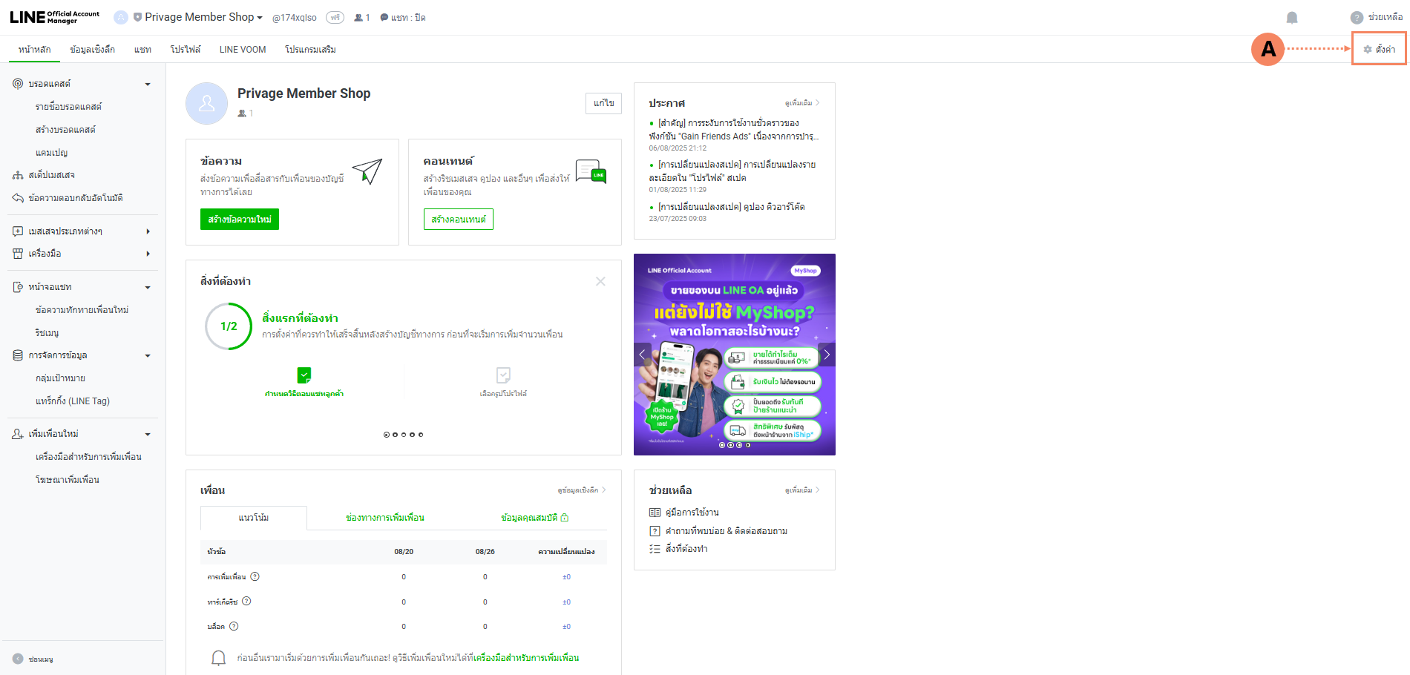Image resolution: width=1410 pixels, height=675 pixels.
Task: Advance banner with right arrow
Action: 826,355
